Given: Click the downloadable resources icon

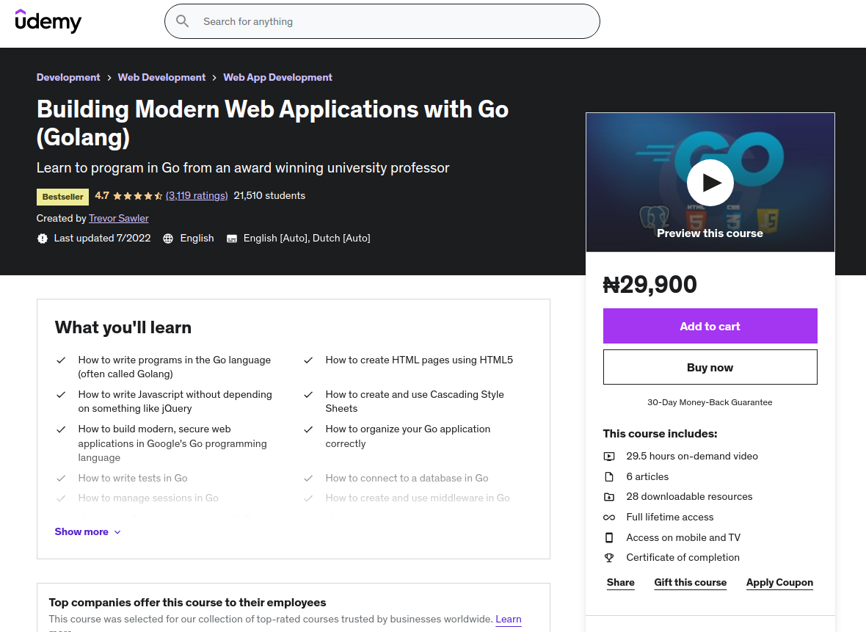Looking at the screenshot, I should 609,497.
